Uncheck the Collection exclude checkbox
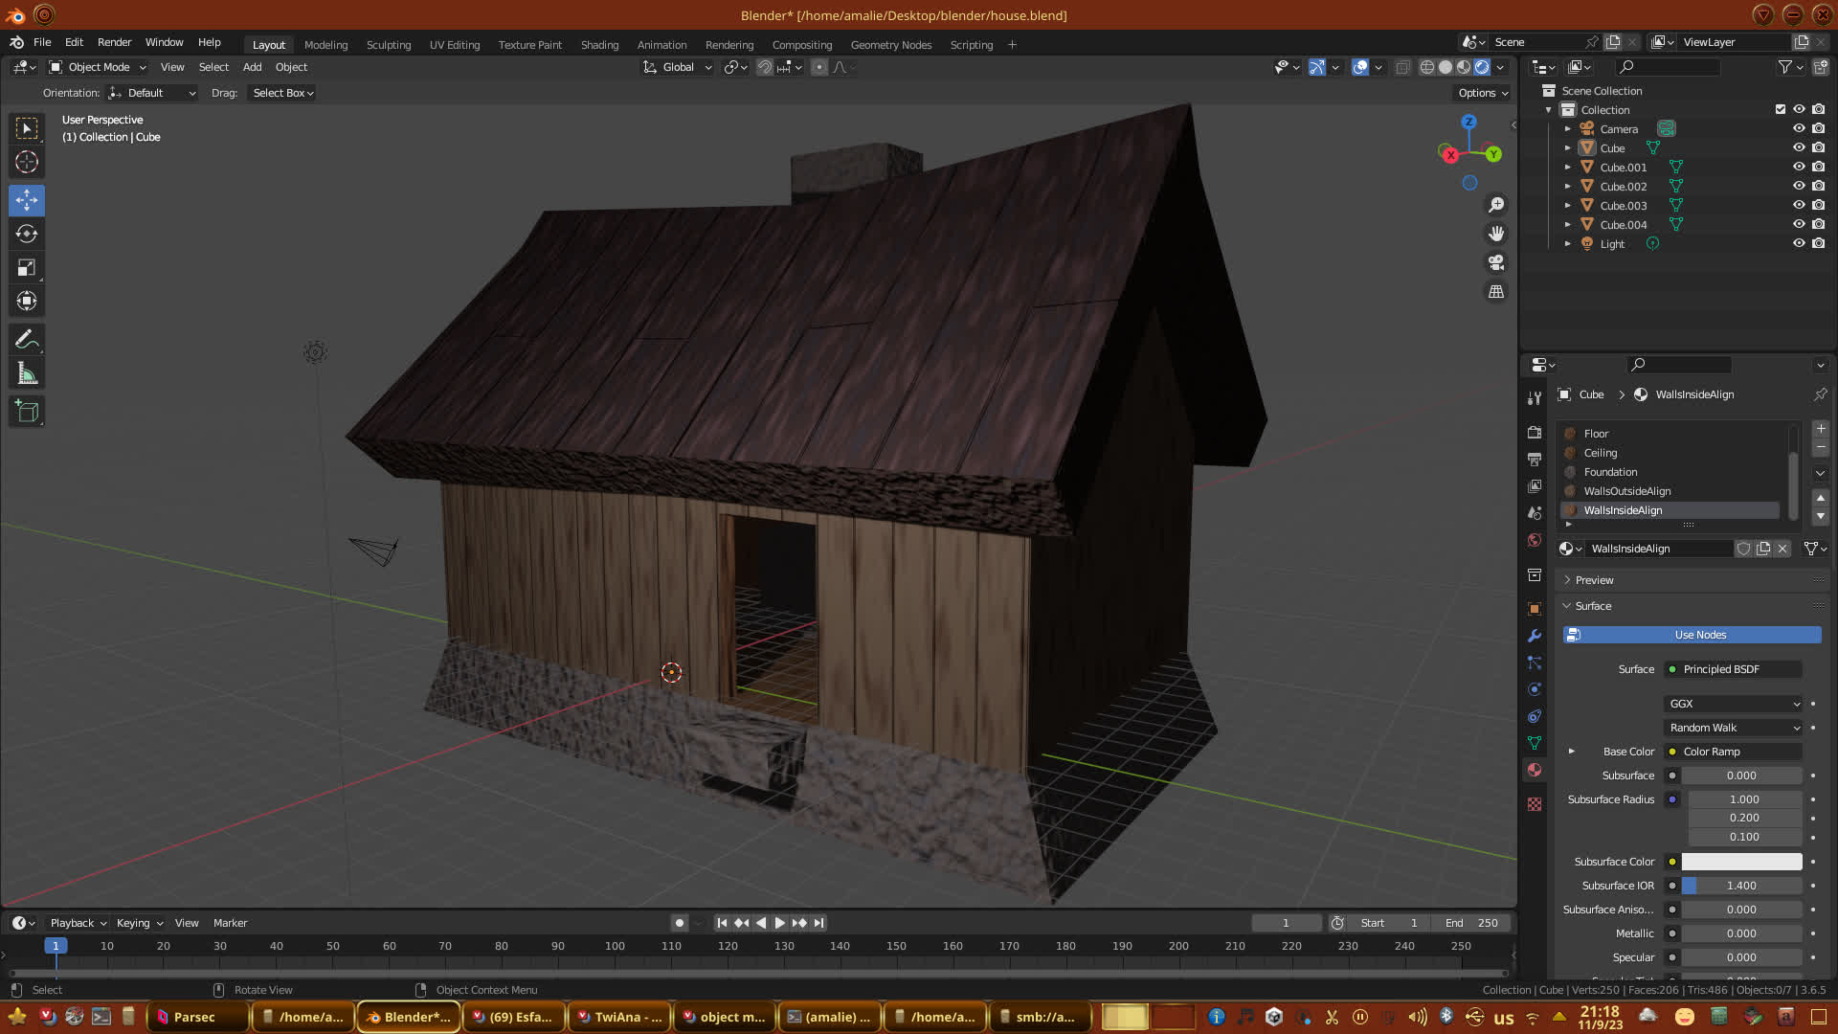This screenshot has height=1034, width=1838. pyautogui.click(x=1781, y=109)
